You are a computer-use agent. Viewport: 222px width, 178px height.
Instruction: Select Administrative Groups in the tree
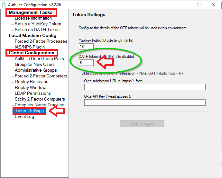point(36,70)
